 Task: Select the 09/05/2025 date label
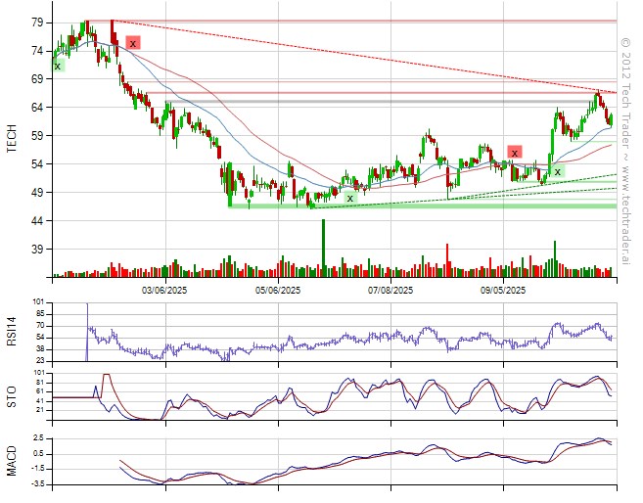[x=503, y=290]
